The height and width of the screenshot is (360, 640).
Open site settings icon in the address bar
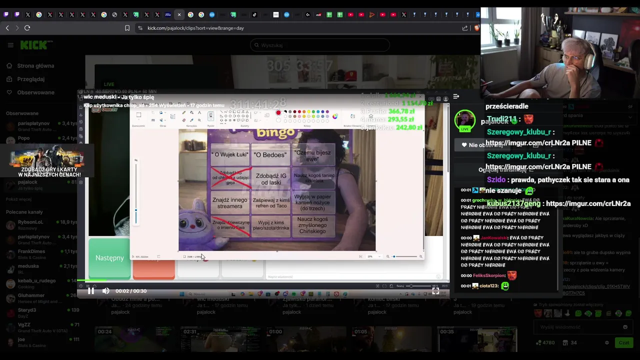click(x=140, y=28)
